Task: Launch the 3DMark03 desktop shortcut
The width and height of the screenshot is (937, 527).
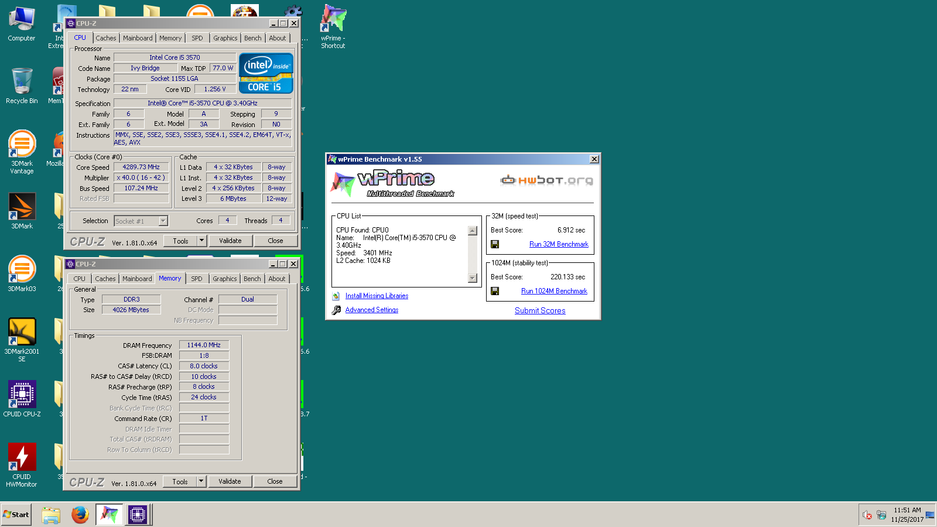Action: click(x=22, y=273)
